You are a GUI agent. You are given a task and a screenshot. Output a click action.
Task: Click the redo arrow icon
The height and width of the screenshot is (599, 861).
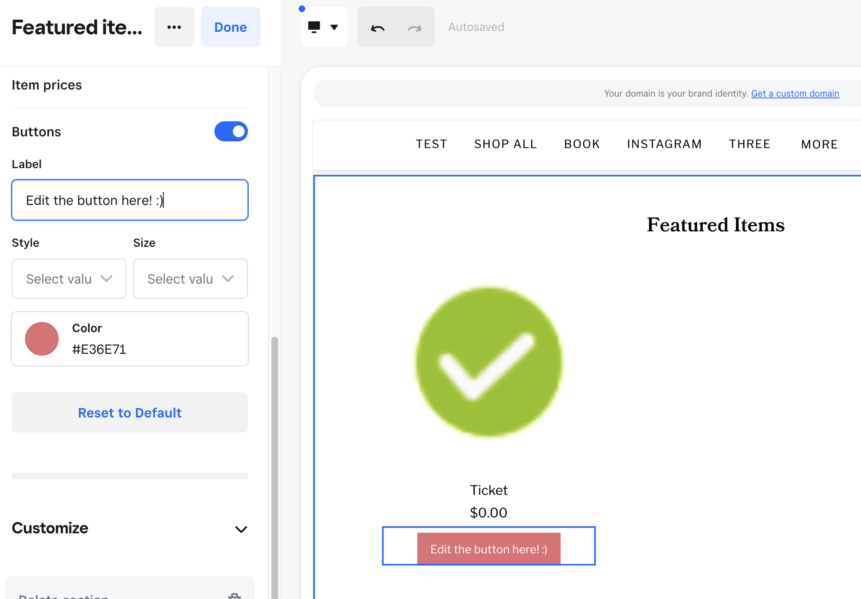pyautogui.click(x=414, y=28)
